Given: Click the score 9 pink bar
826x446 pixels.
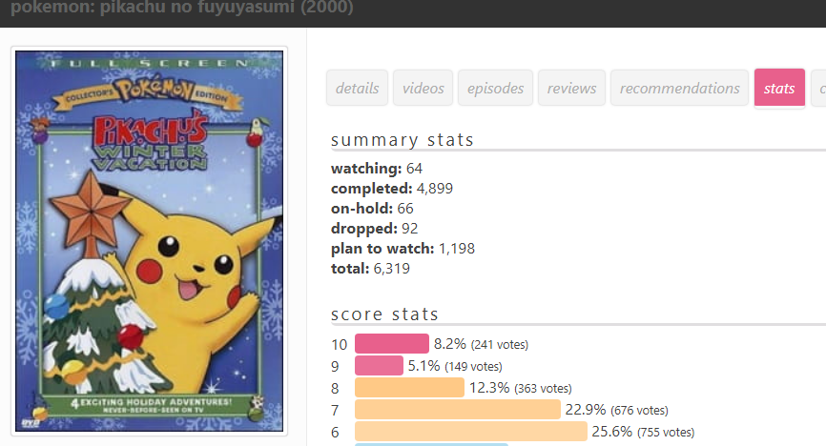Looking at the screenshot, I should [x=379, y=365].
